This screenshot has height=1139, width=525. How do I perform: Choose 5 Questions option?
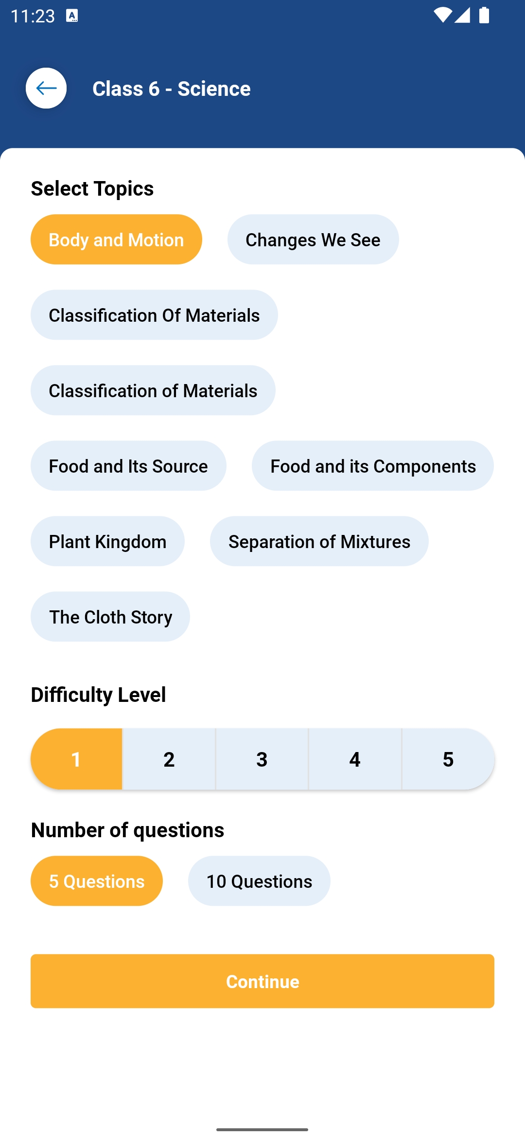coord(97,881)
